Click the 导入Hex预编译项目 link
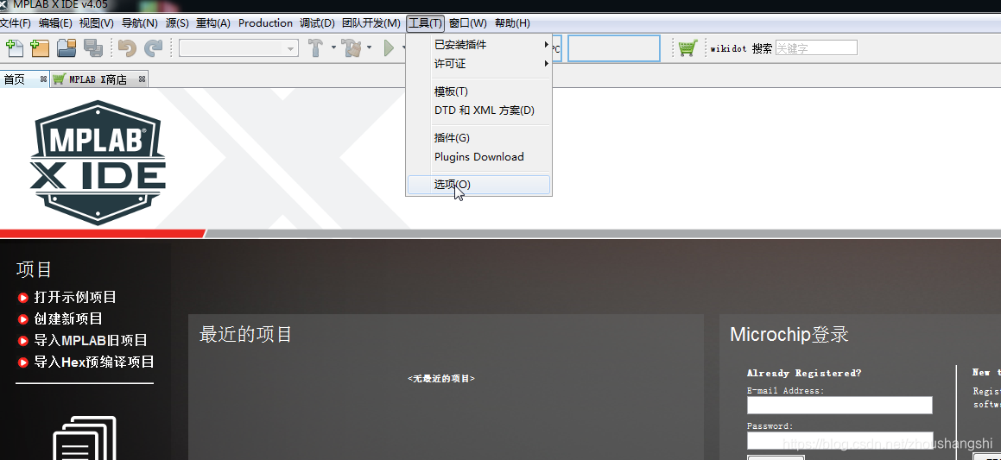Image resolution: width=1001 pixels, height=460 pixels. [x=94, y=362]
